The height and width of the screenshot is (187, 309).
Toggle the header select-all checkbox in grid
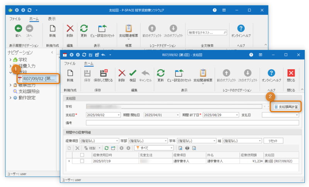tap(81, 155)
